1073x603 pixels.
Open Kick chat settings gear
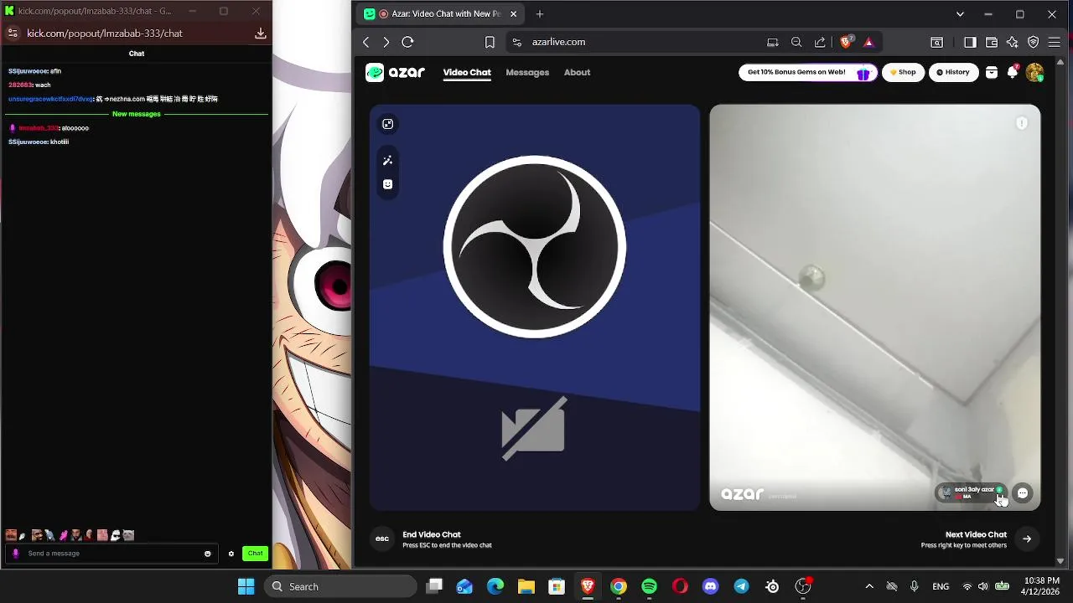[x=231, y=554]
